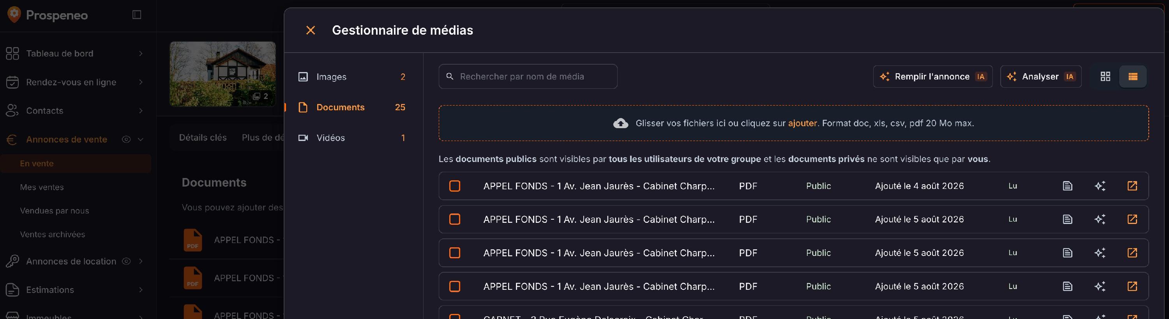Collapse the sidebar with the panel icon
Screen dimensions: 1169x319
click(137, 14)
